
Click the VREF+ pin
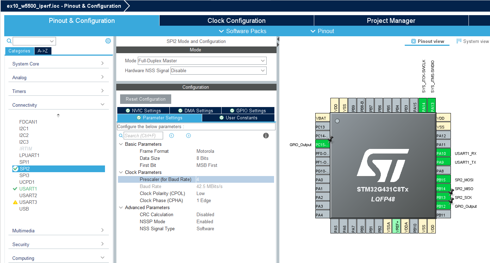tap(396, 226)
